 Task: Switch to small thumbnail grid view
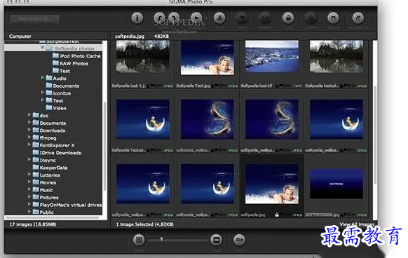point(139,240)
